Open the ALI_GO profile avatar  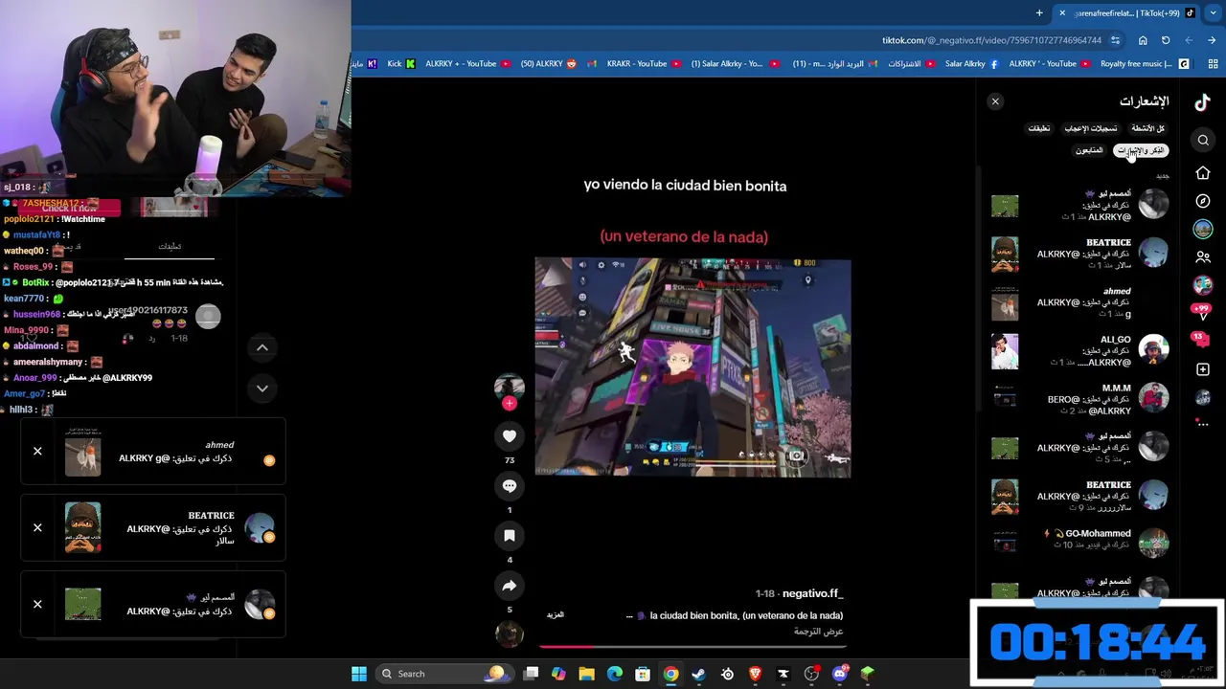tap(1153, 349)
